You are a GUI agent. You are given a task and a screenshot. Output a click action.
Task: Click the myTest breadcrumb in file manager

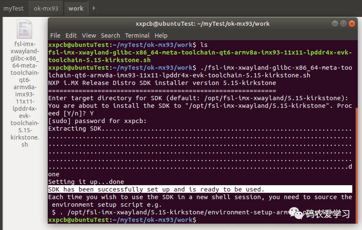click(14, 8)
